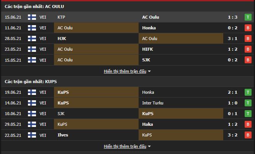Expand more KuPS matches dropdown arrow

pyautogui.click(x=149, y=146)
